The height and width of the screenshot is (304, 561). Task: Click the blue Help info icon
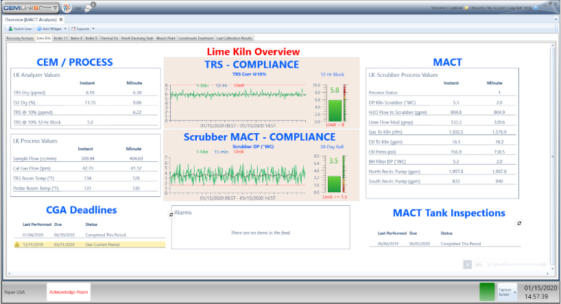pos(535,8)
